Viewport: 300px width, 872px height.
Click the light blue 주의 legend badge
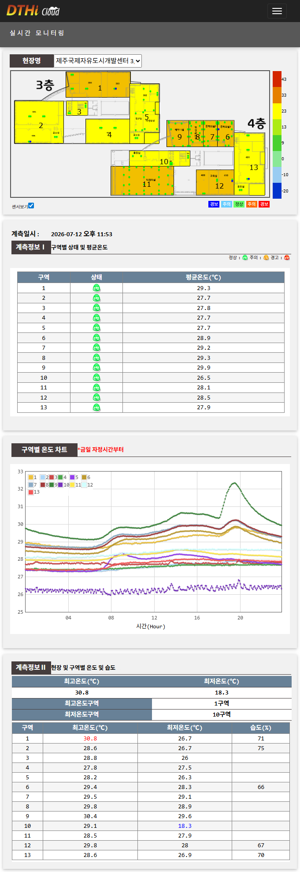226,204
